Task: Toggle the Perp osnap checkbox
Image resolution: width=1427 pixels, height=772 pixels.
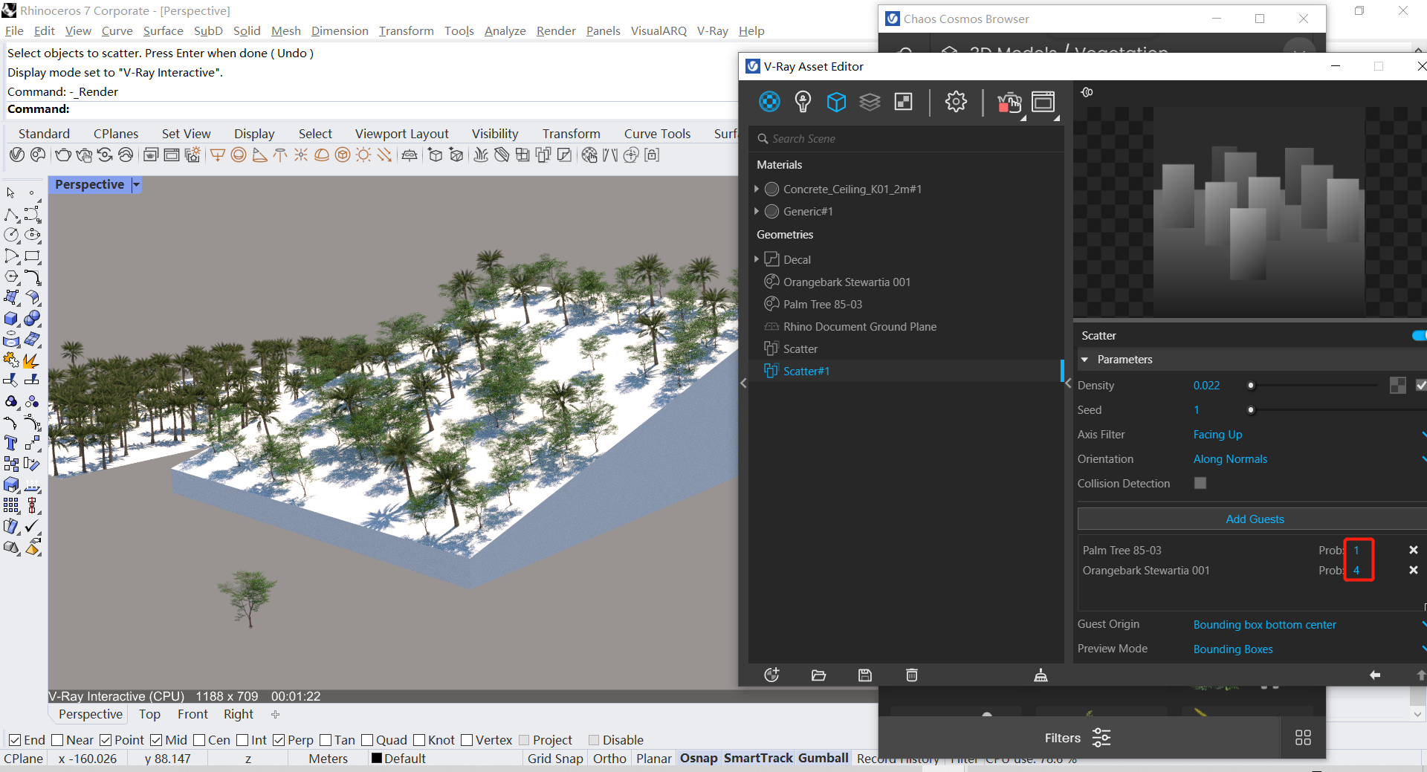Action: (279, 740)
